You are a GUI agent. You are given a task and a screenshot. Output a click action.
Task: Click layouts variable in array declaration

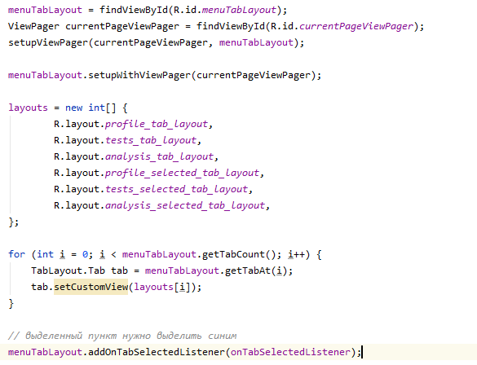(x=28, y=108)
